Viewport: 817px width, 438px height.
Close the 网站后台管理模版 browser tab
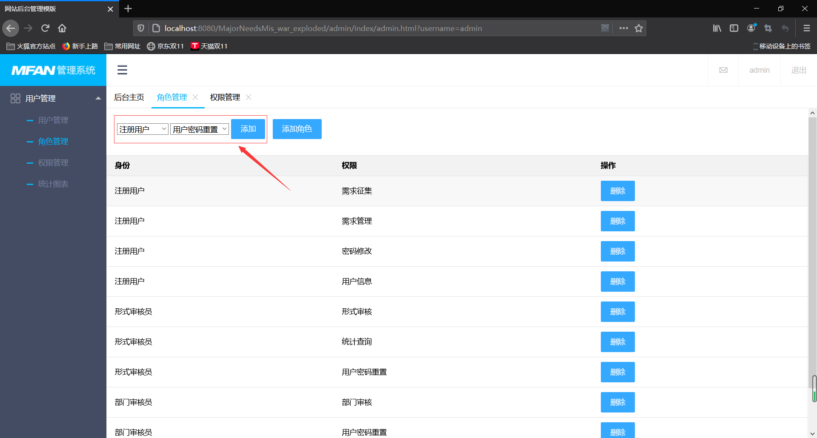110,9
